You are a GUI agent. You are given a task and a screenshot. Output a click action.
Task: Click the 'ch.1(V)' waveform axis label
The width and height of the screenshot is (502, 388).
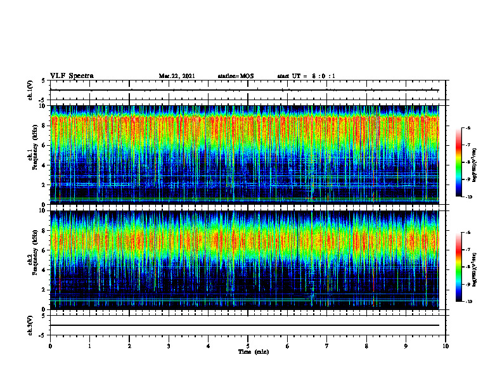tap(30, 90)
